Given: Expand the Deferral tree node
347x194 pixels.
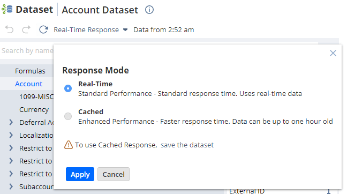Looking at the screenshot, I should pos(11,122).
